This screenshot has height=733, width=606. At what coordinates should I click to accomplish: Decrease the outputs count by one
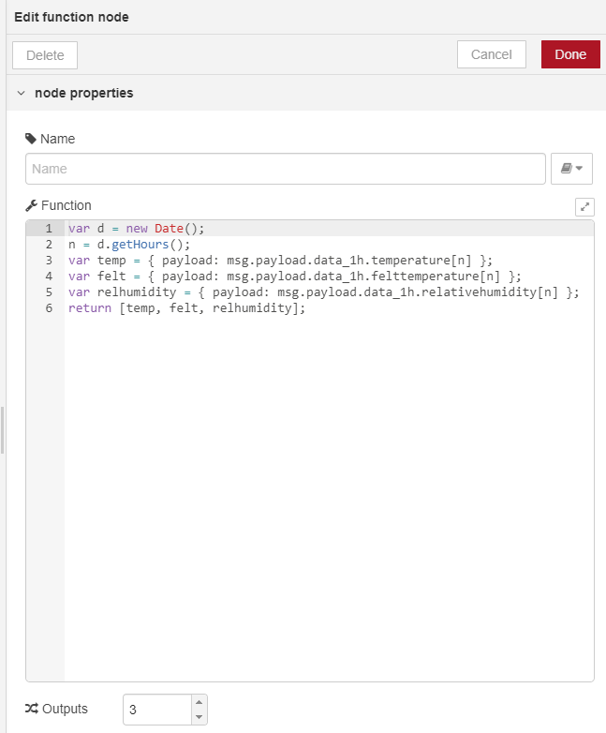[x=198, y=717]
